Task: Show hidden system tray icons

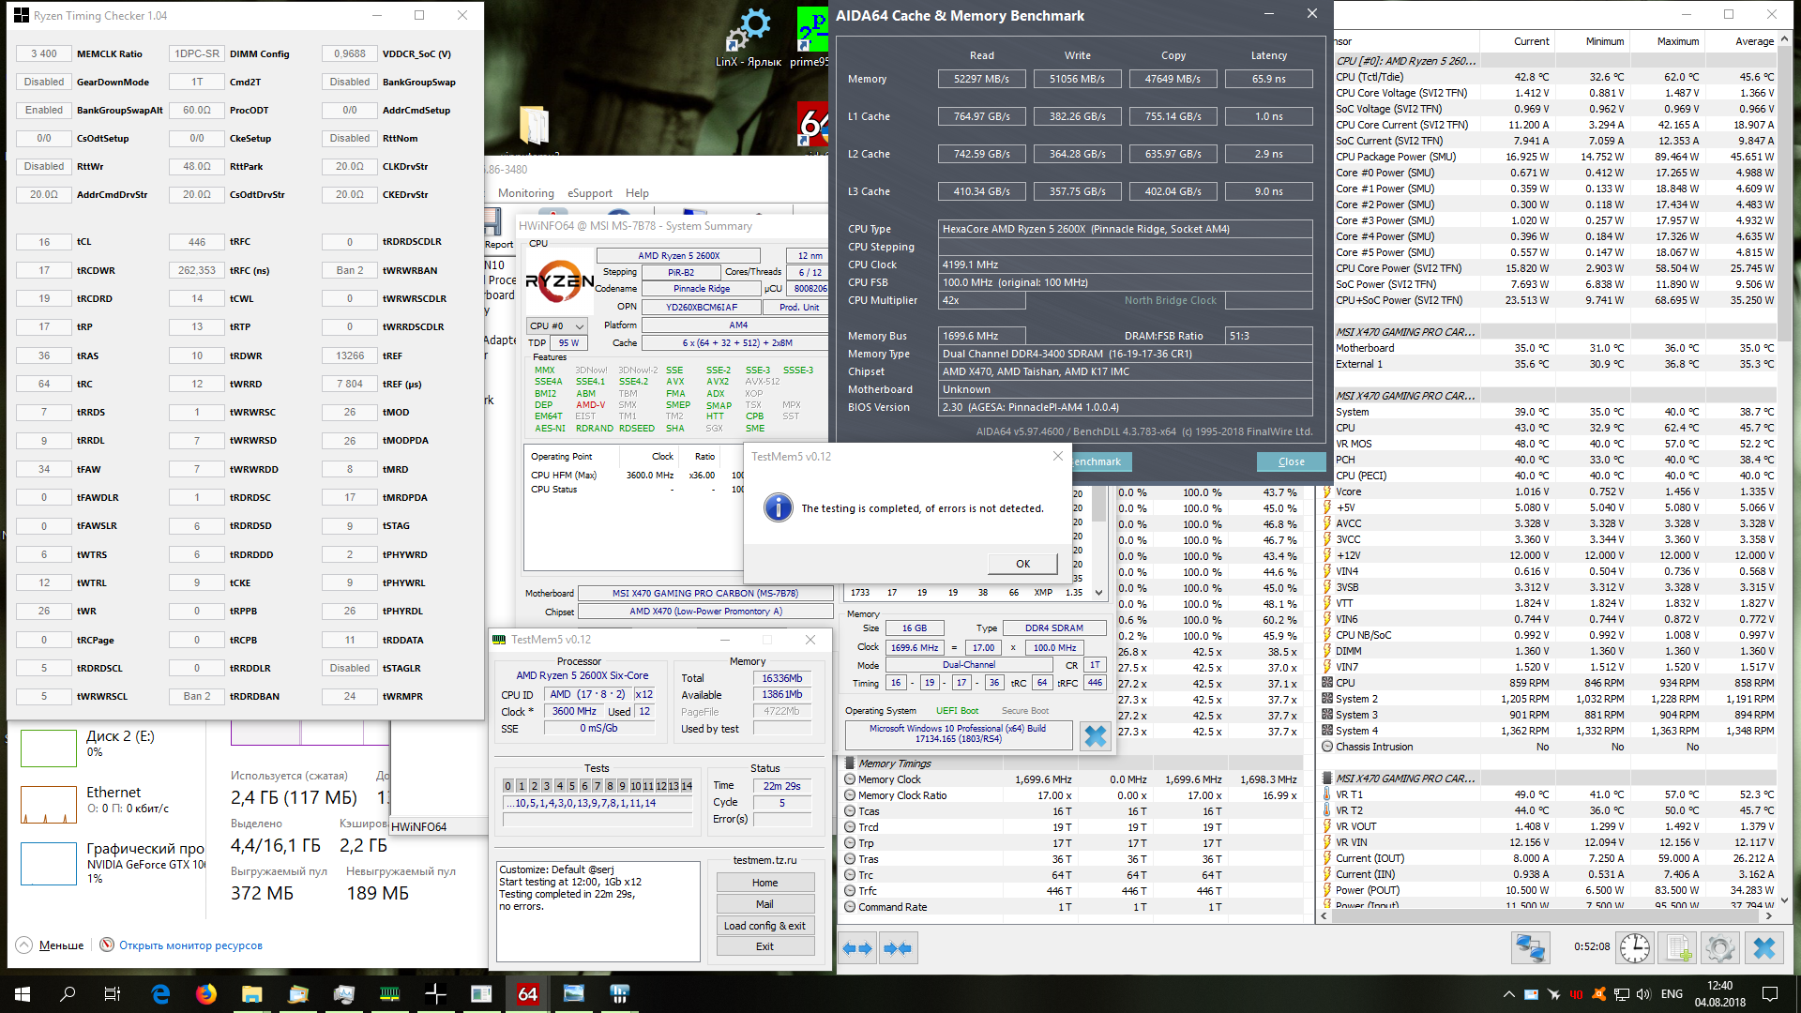Action: (x=1508, y=994)
